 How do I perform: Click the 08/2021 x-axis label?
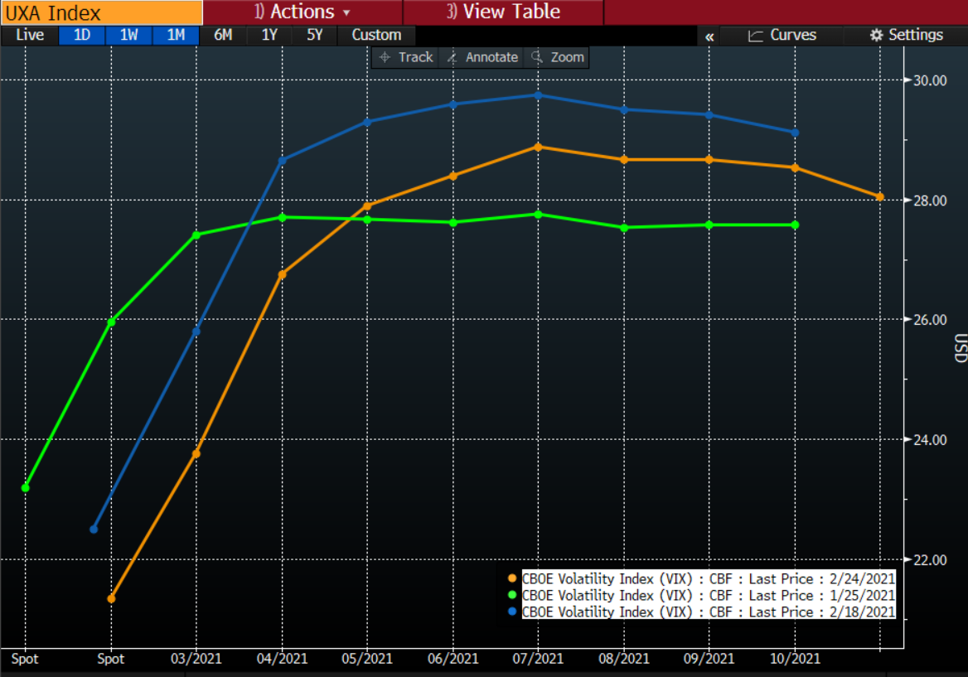pos(624,659)
